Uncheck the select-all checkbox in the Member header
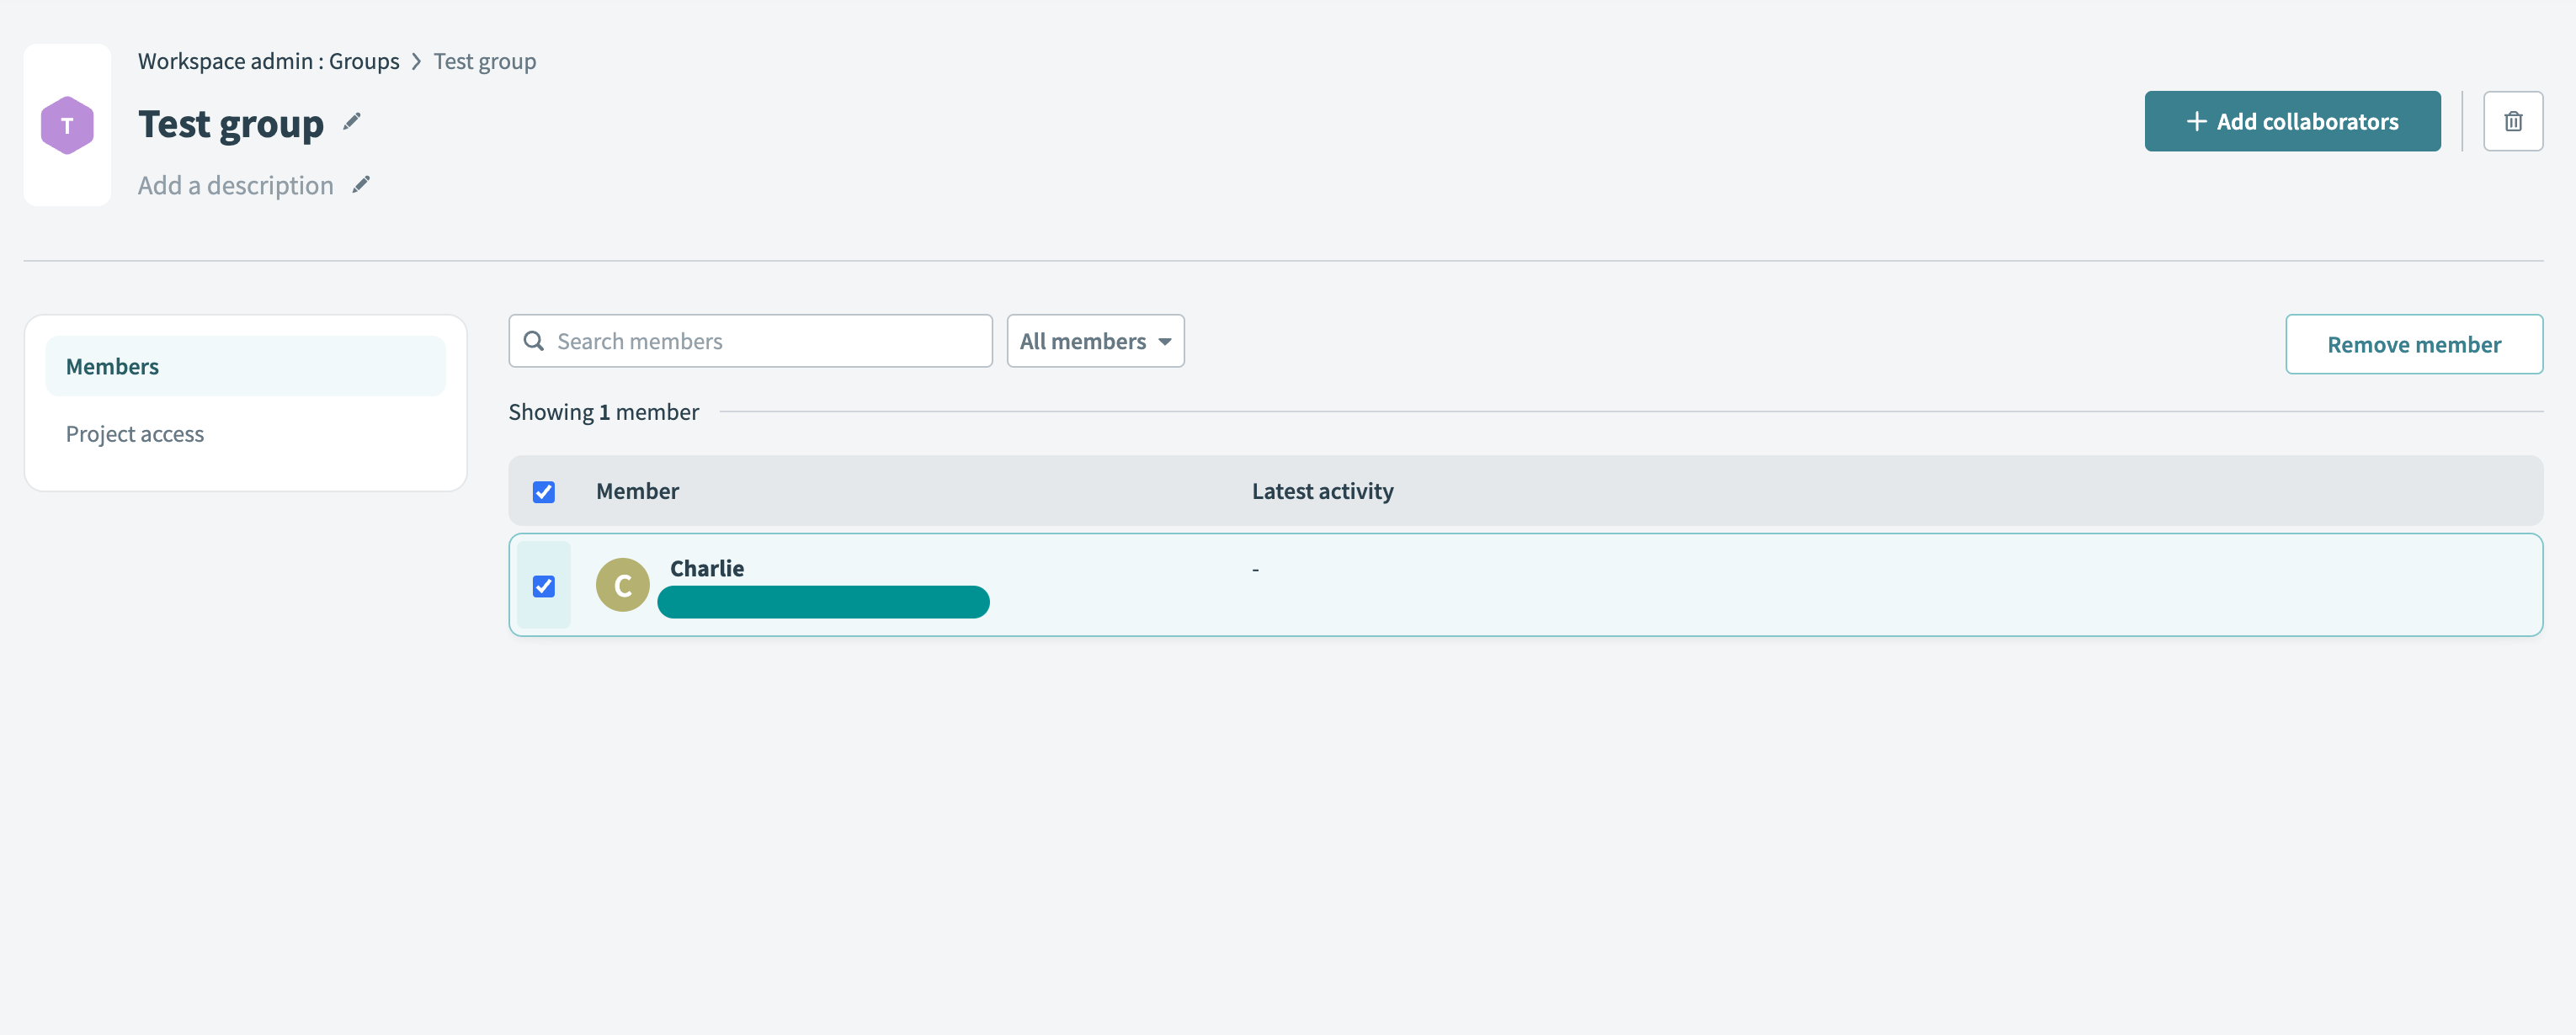 [543, 492]
